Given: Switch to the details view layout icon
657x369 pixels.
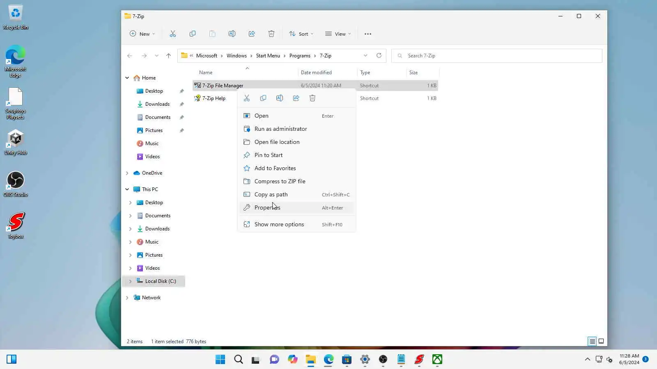Looking at the screenshot, I should coord(592,341).
